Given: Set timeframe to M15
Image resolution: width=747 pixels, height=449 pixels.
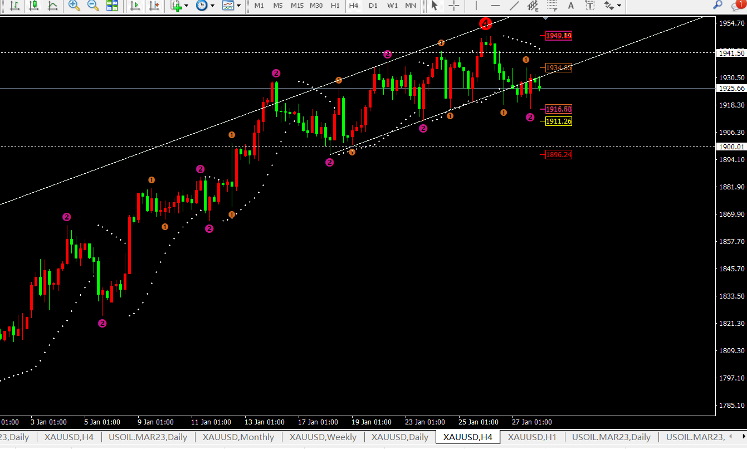Looking at the screenshot, I should pyautogui.click(x=297, y=6).
